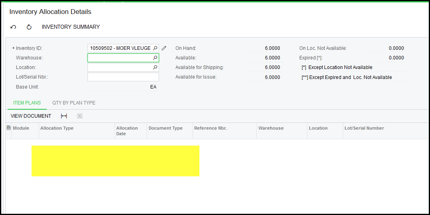Click the Lot/Serial Number column header
This screenshot has height=215, width=430.
(x=364, y=128)
